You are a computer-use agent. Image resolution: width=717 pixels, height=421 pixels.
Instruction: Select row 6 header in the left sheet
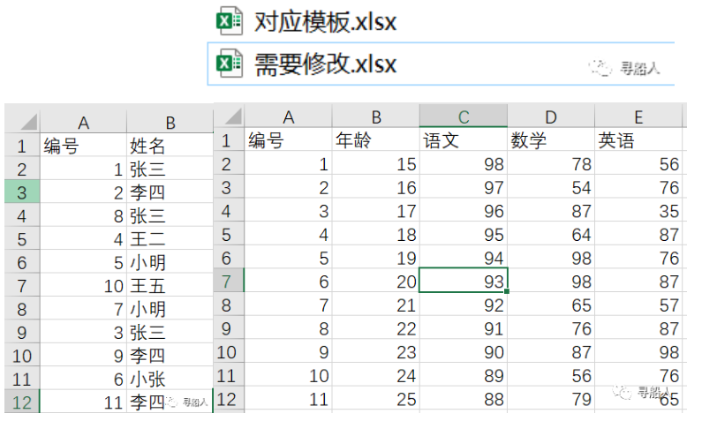click(22, 262)
